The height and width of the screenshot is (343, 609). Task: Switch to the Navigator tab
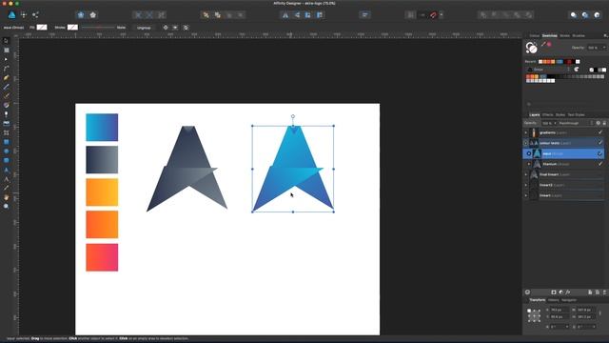(569, 300)
